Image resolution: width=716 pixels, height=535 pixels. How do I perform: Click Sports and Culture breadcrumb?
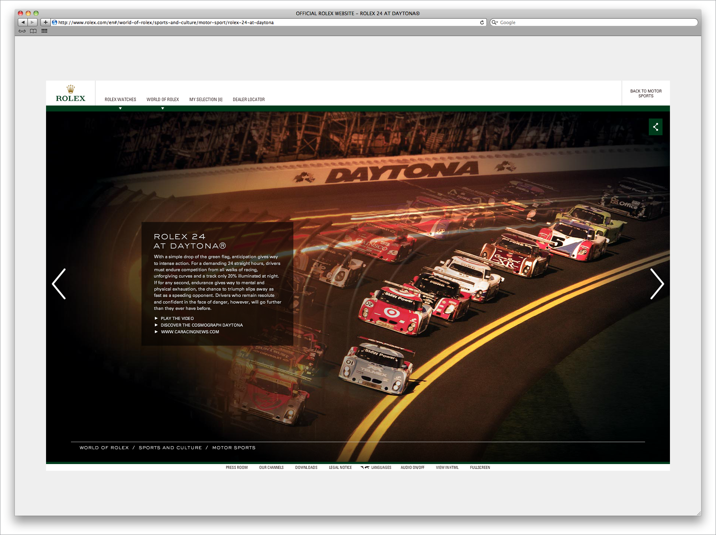(170, 448)
